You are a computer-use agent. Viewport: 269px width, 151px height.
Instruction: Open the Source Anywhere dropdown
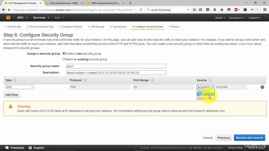206,87
